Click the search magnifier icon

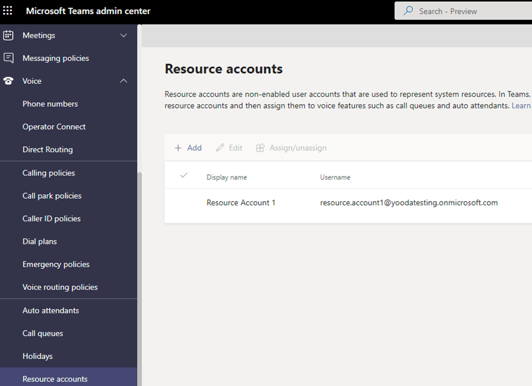click(x=408, y=11)
